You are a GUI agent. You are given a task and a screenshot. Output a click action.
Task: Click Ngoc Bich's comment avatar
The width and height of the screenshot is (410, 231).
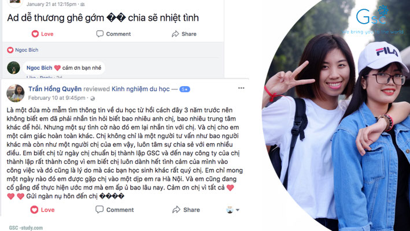13,68
